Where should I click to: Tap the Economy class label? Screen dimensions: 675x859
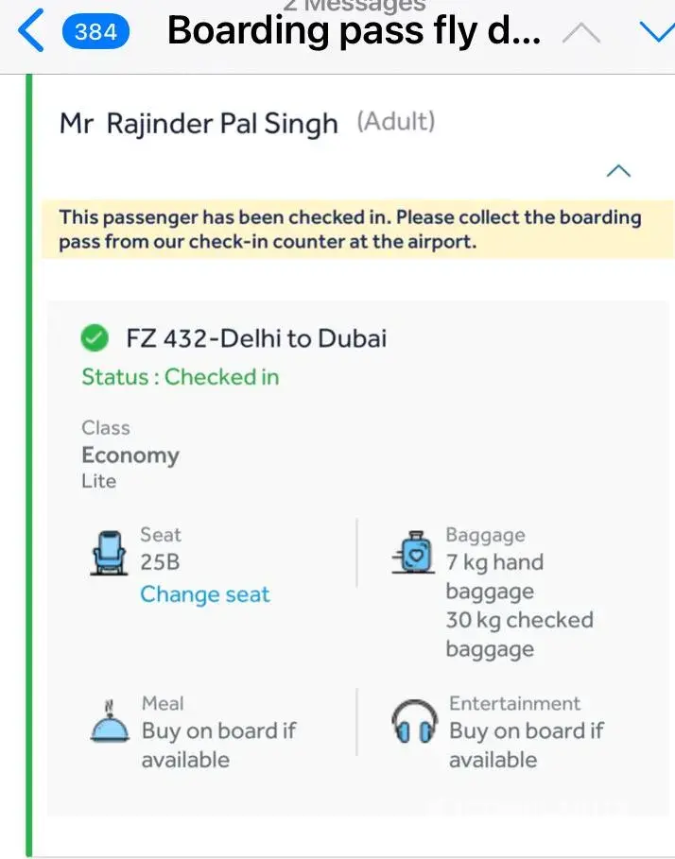(x=130, y=455)
